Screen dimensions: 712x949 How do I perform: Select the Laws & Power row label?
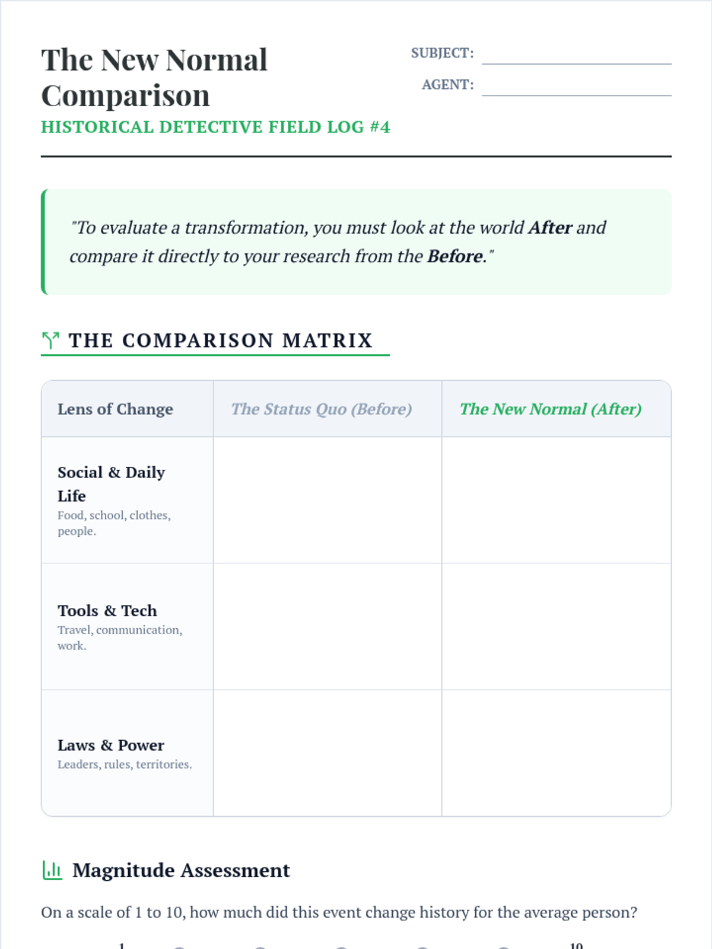[111, 746]
